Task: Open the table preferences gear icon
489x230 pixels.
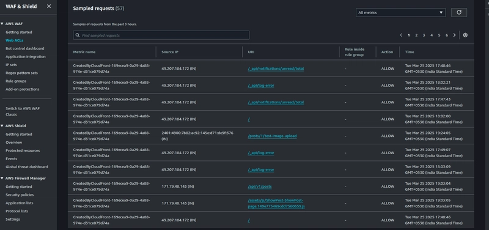Action: 465,35
